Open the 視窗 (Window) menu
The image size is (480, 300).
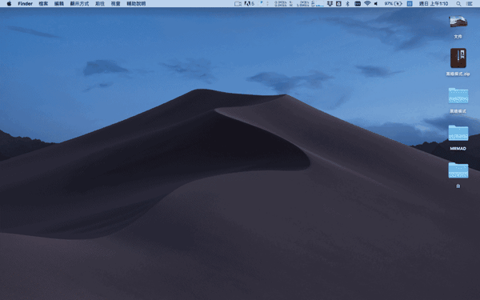(115, 4)
